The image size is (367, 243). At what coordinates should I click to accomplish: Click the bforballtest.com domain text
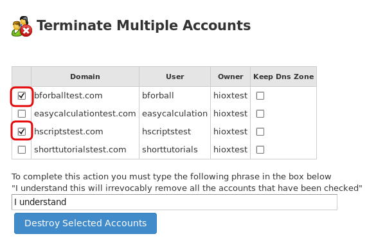click(x=68, y=96)
